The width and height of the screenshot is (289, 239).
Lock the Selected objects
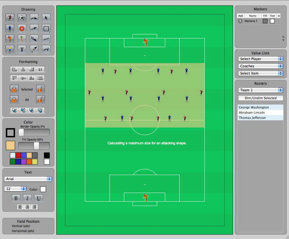14,89
